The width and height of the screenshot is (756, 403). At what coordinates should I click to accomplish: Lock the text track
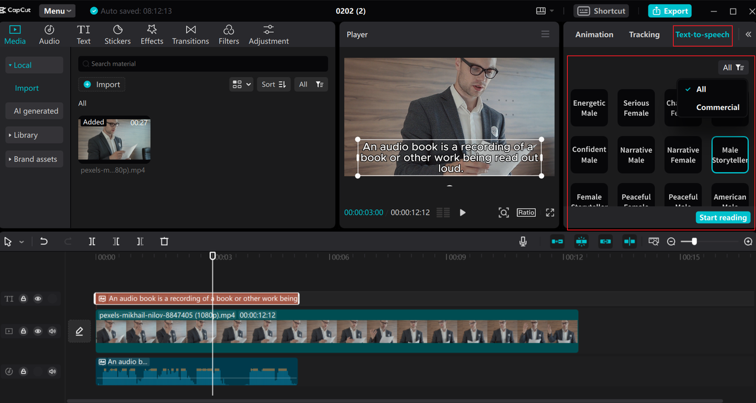point(24,299)
